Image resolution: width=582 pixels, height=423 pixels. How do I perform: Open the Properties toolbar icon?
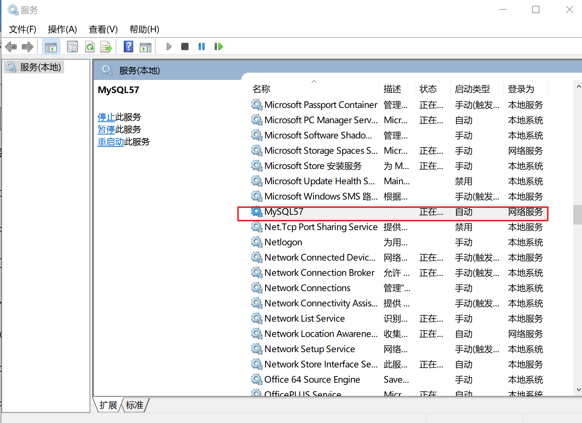pos(72,47)
